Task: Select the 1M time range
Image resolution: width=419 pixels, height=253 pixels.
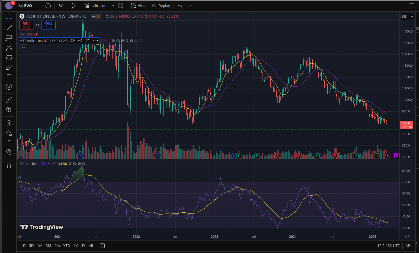Action: pyautogui.click(x=40, y=246)
